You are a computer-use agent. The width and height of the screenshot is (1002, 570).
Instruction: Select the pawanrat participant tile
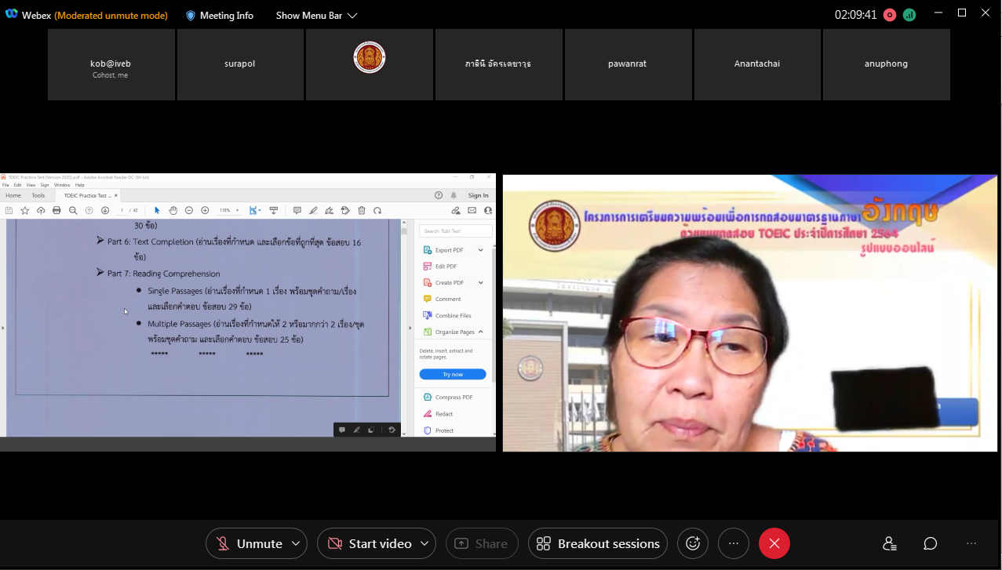(x=628, y=64)
